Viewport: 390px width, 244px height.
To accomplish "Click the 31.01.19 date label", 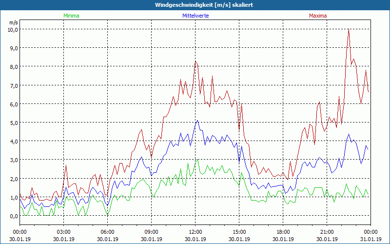I will point(371,239).
